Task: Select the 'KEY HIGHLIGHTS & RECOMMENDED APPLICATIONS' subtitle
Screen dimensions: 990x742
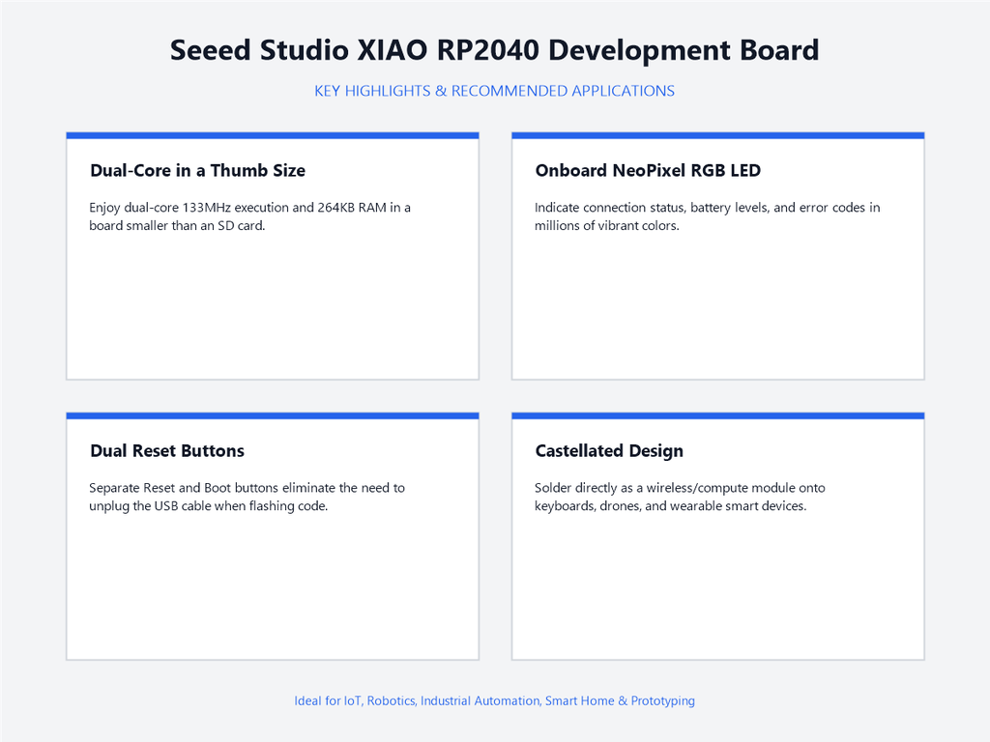Action: click(494, 91)
